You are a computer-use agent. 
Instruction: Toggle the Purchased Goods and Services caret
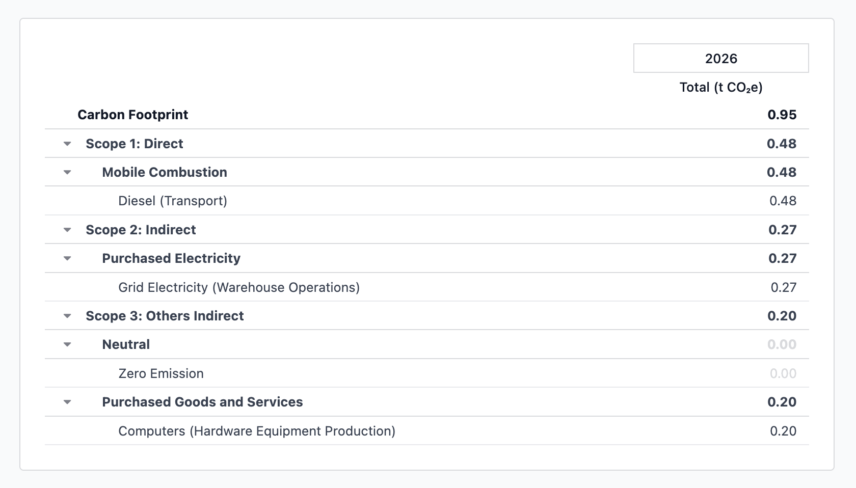[x=67, y=402]
